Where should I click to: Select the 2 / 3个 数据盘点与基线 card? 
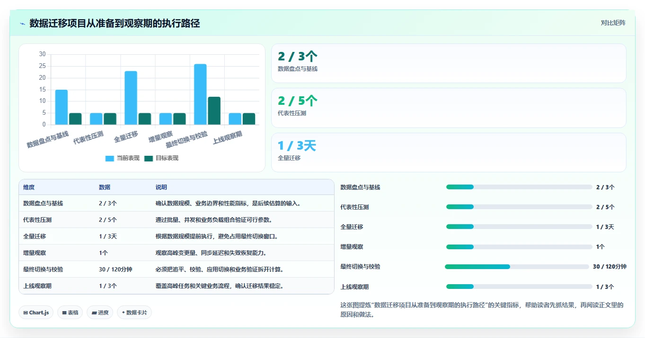click(449, 63)
